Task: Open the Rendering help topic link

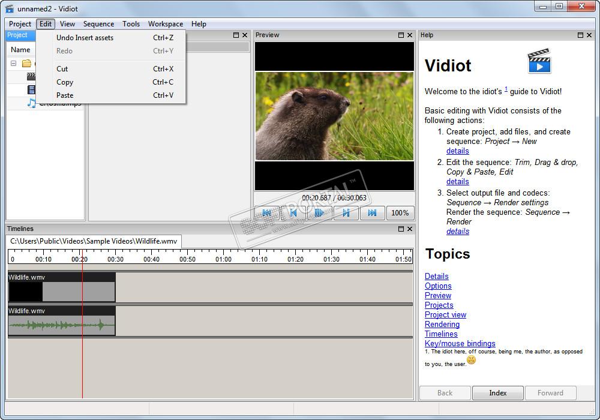Action: [442, 325]
